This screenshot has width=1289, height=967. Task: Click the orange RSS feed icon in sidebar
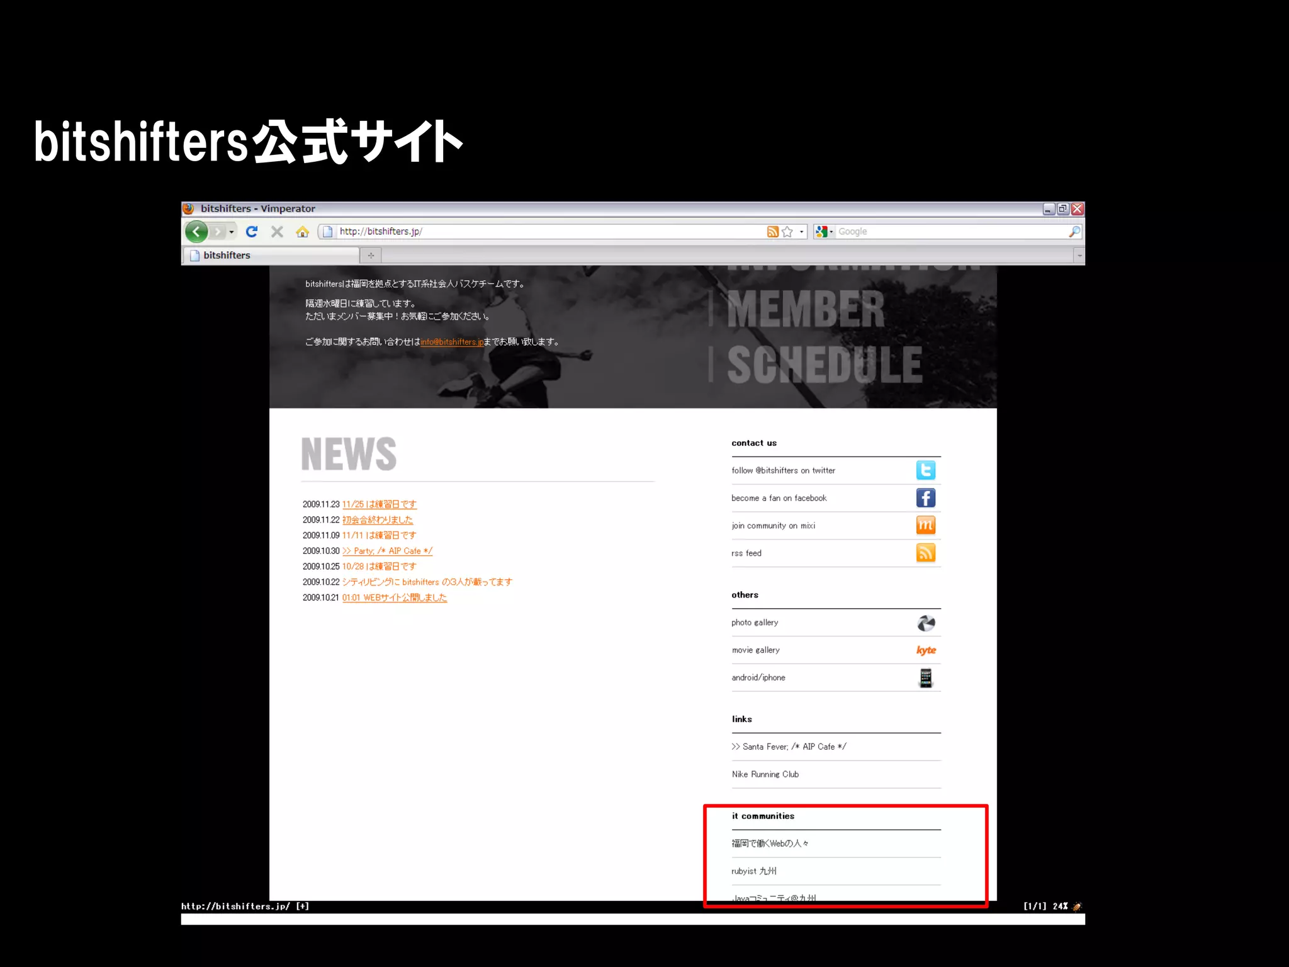tap(926, 553)
